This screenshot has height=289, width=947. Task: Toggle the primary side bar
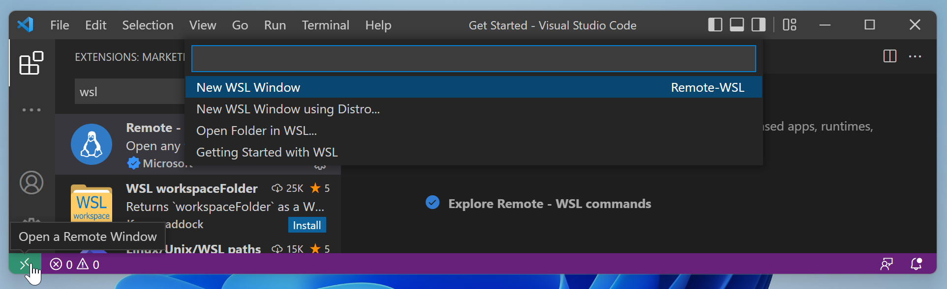[x=715, y=25]
